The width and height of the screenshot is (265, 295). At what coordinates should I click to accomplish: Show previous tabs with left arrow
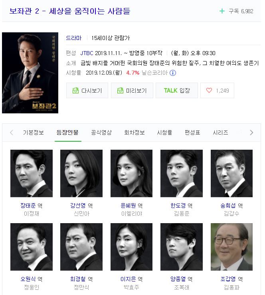(x=12, y=133)
